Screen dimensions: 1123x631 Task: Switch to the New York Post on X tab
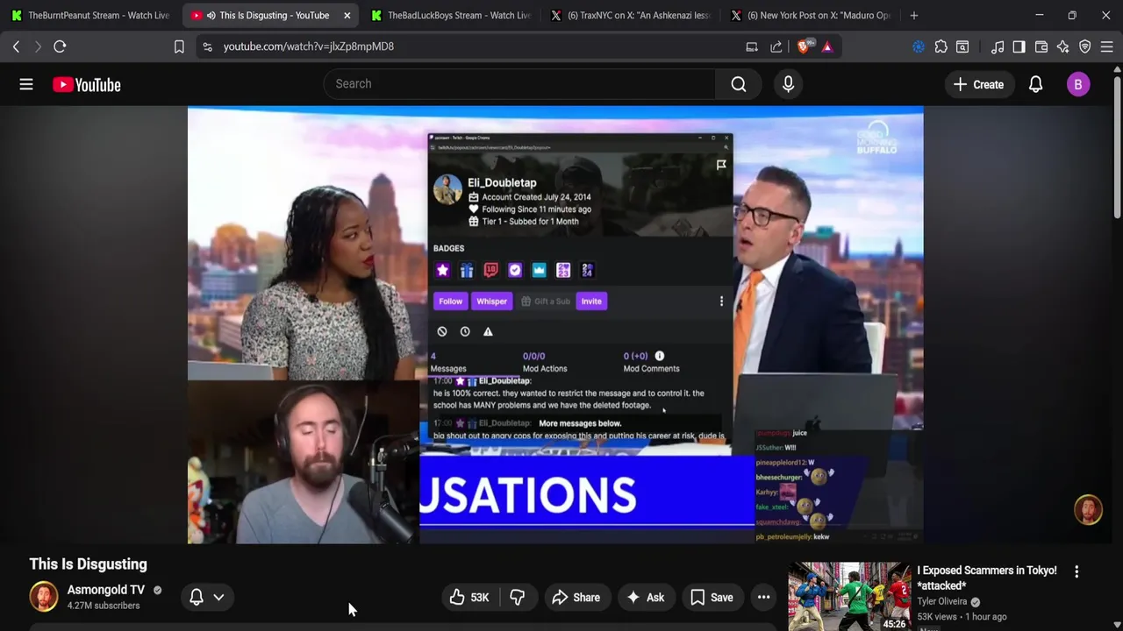point(810,15)
